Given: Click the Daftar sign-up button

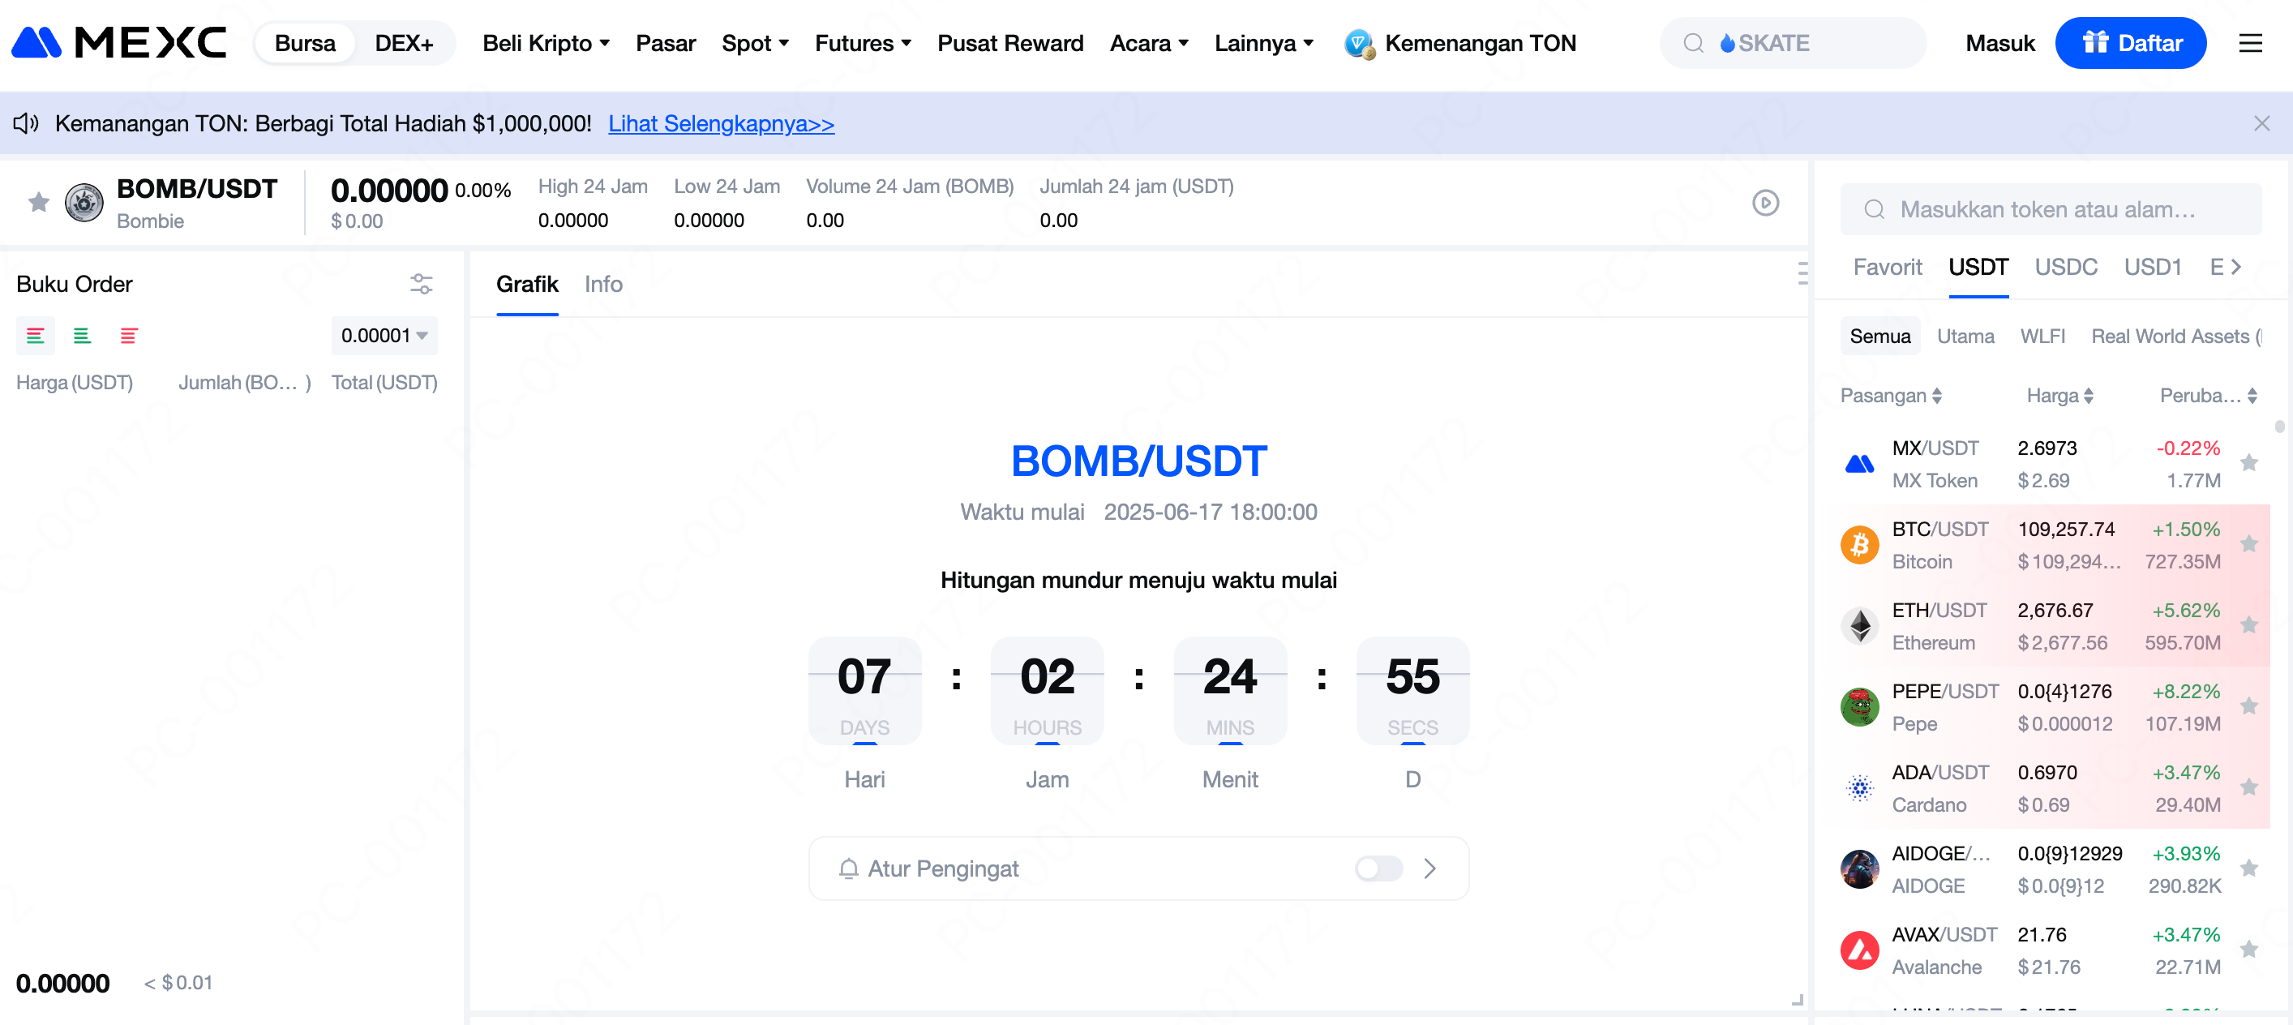Looking at the screenshot, I should (2130, 43).
